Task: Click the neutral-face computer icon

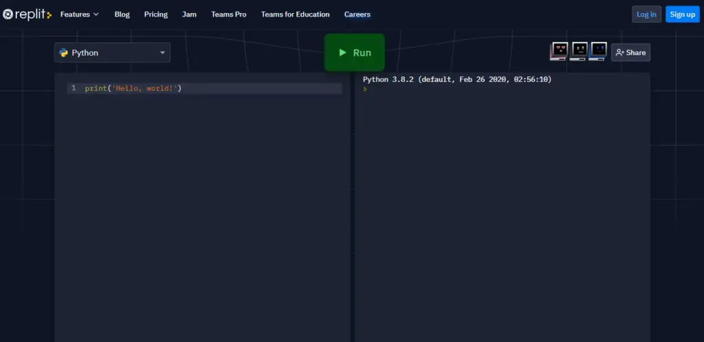Action: click(x=579, y=51)
